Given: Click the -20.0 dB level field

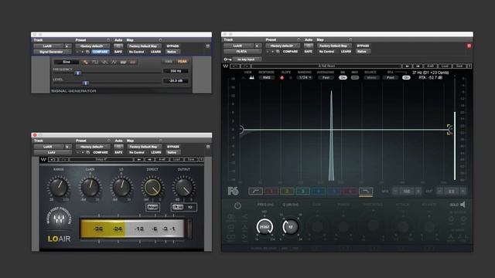Looking at the screenshot, I should pyautogui.click(x=176, y=81).
